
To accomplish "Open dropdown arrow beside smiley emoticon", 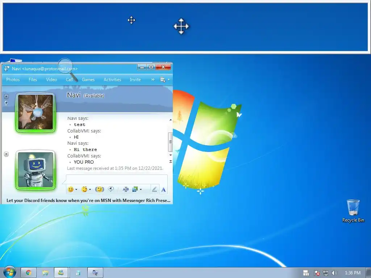I will 76,190.
